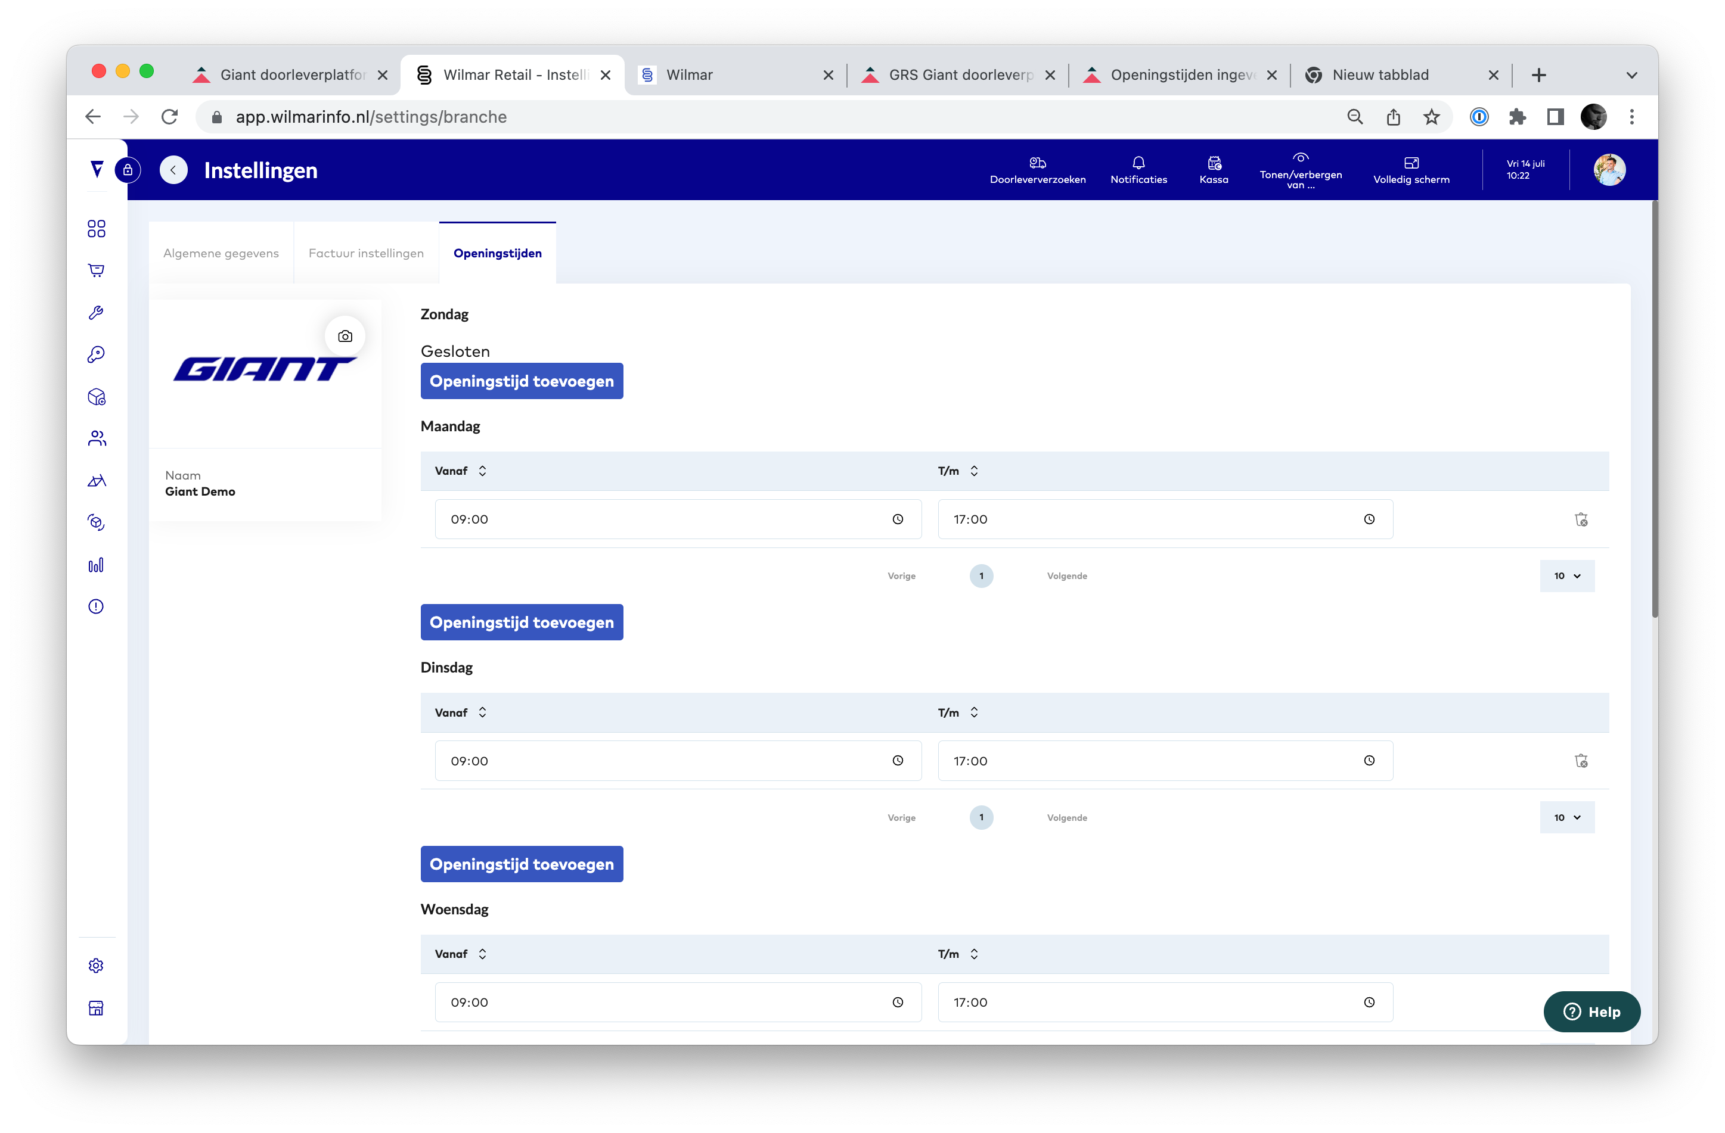Click the wrench icon in sidebar
1725x1133 pixels.
(x=96, y=312)
